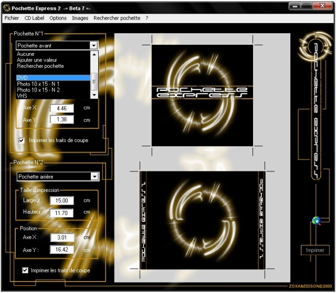The height and width of the screenshot is (293, 336).
Task: Click Pochette N°1 Axe Y field 1.38
Action: 62,119
